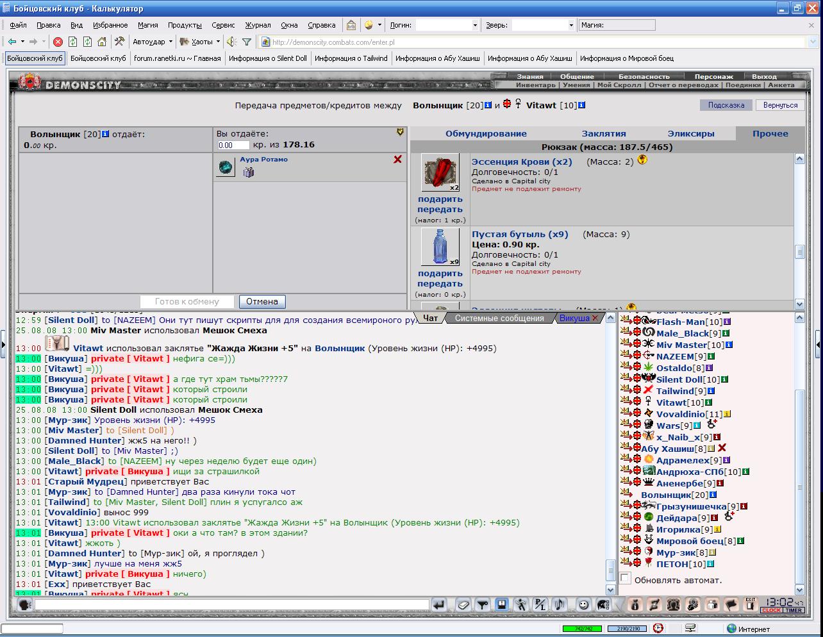The height and width of the screenshot is (637, 823).
Task: Click the crossed hammers tools icon
Action: tap(119, 42)
